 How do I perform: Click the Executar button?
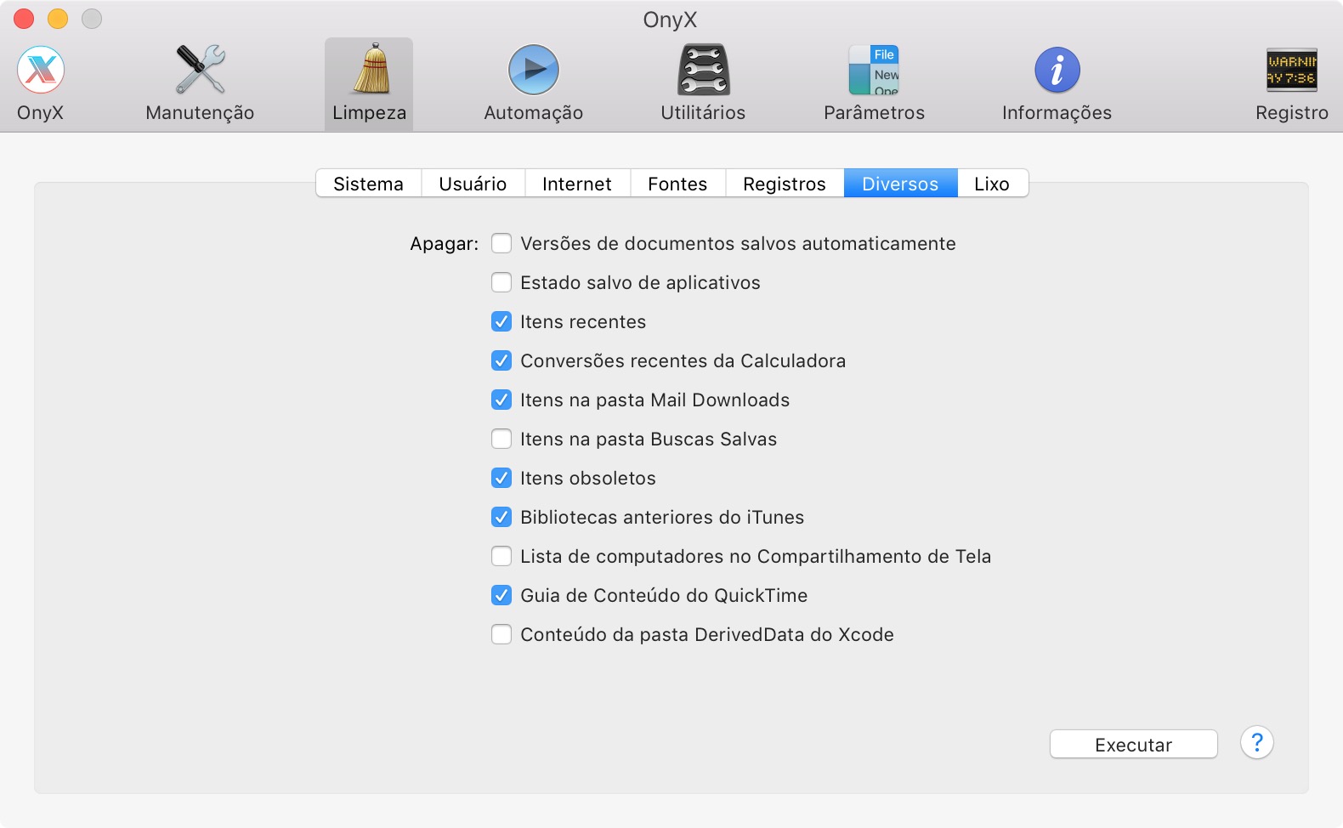point(1133,745)
